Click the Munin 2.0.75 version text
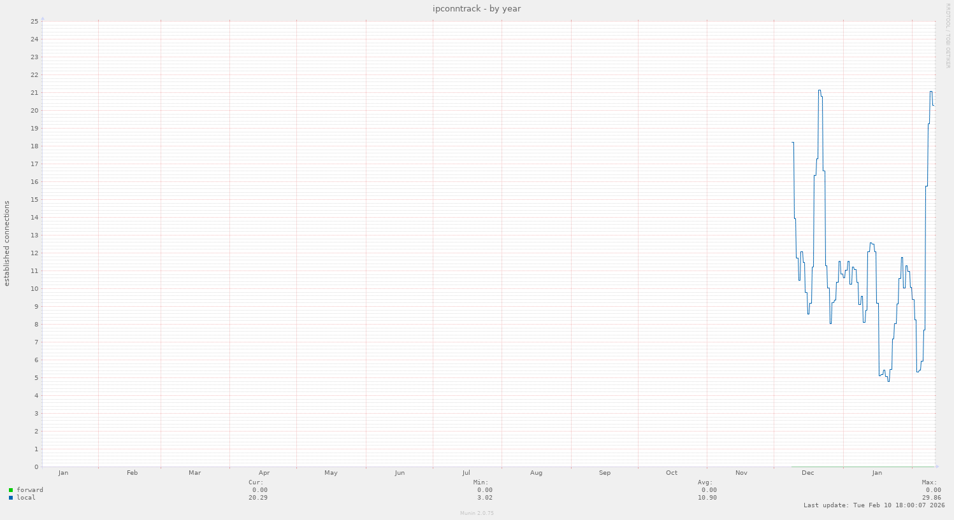The width and height of the screenshot is (954, 520). (x=477, y=513)
